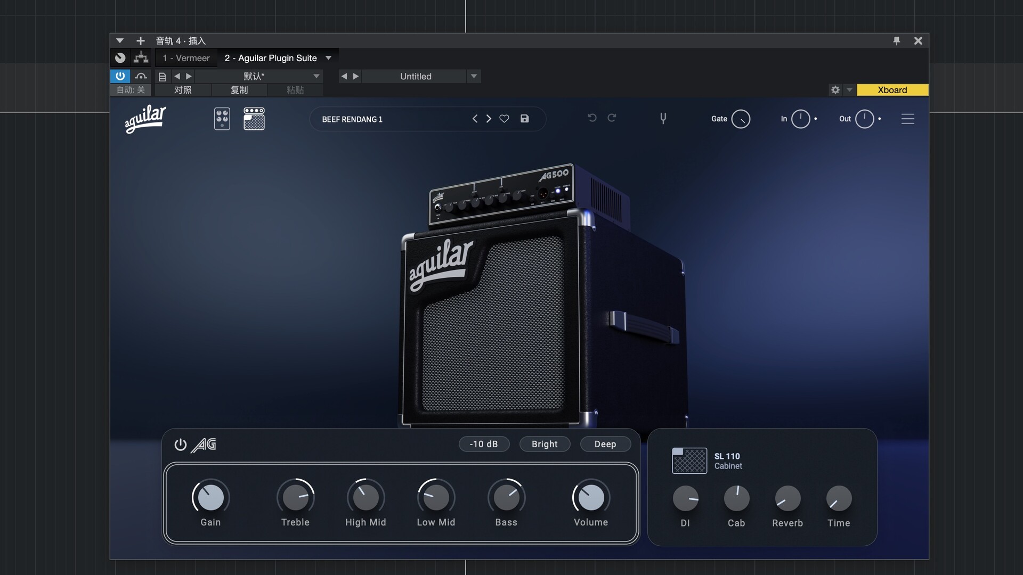Screen dimensions: 1023x575
Task: Toggle the AG amp power button
Action: click(x=181, y=445)
